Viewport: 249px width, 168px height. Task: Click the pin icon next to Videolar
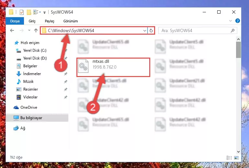point(65,97)
